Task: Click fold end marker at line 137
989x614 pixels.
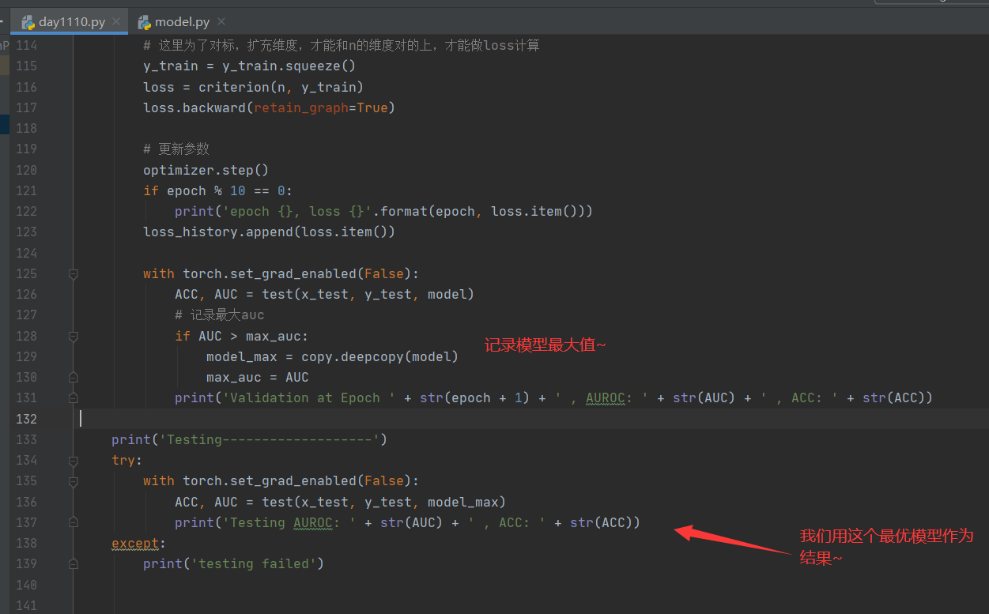Action: click(x=74, y=522)
